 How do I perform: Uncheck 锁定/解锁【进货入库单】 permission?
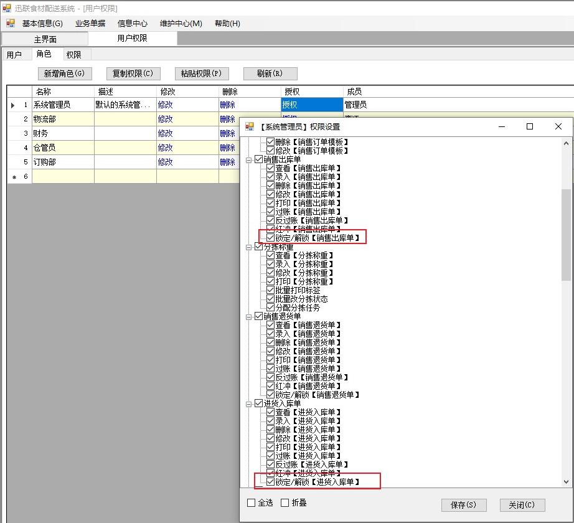pos(271,482)
